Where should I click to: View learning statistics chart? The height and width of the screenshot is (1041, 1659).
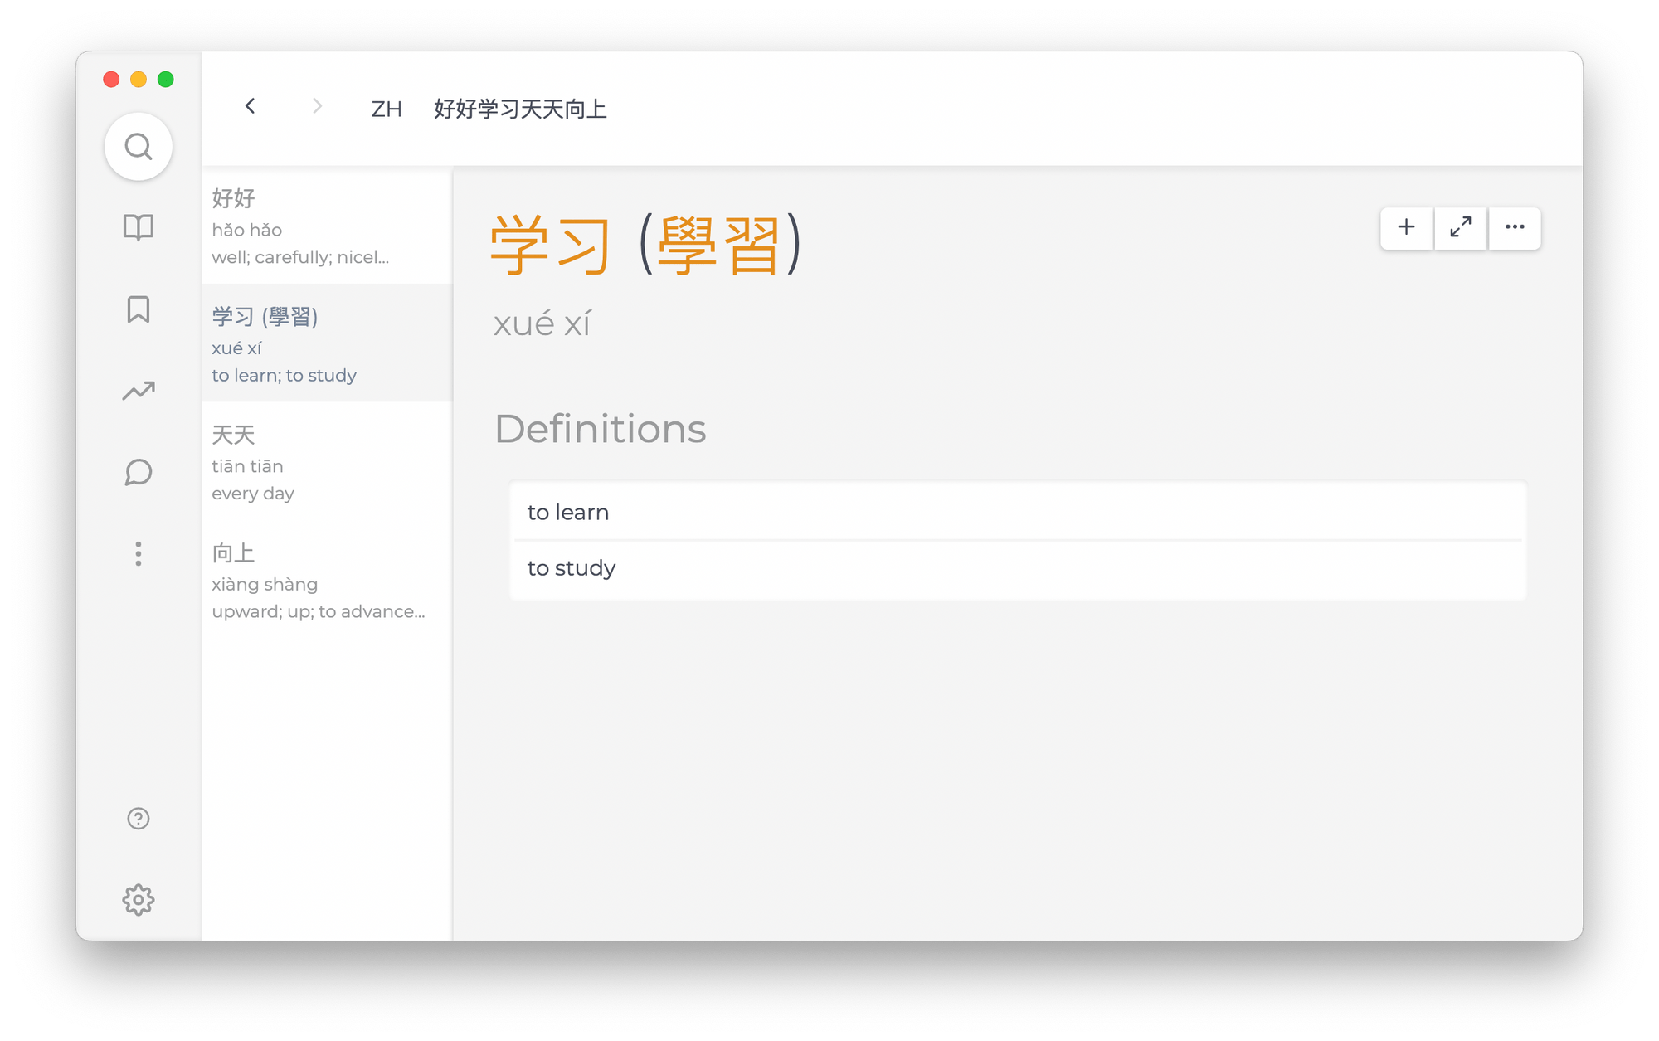138,390
